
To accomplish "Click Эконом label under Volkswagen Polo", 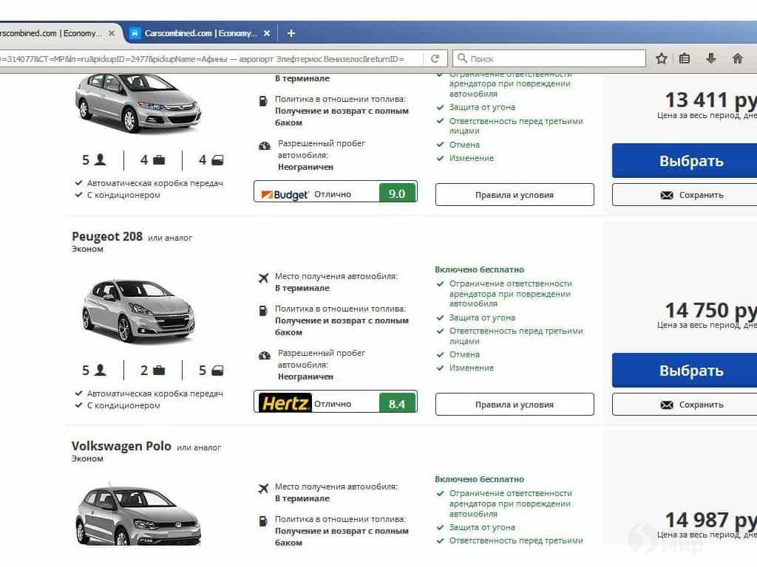I will click(x=87, y=458).
